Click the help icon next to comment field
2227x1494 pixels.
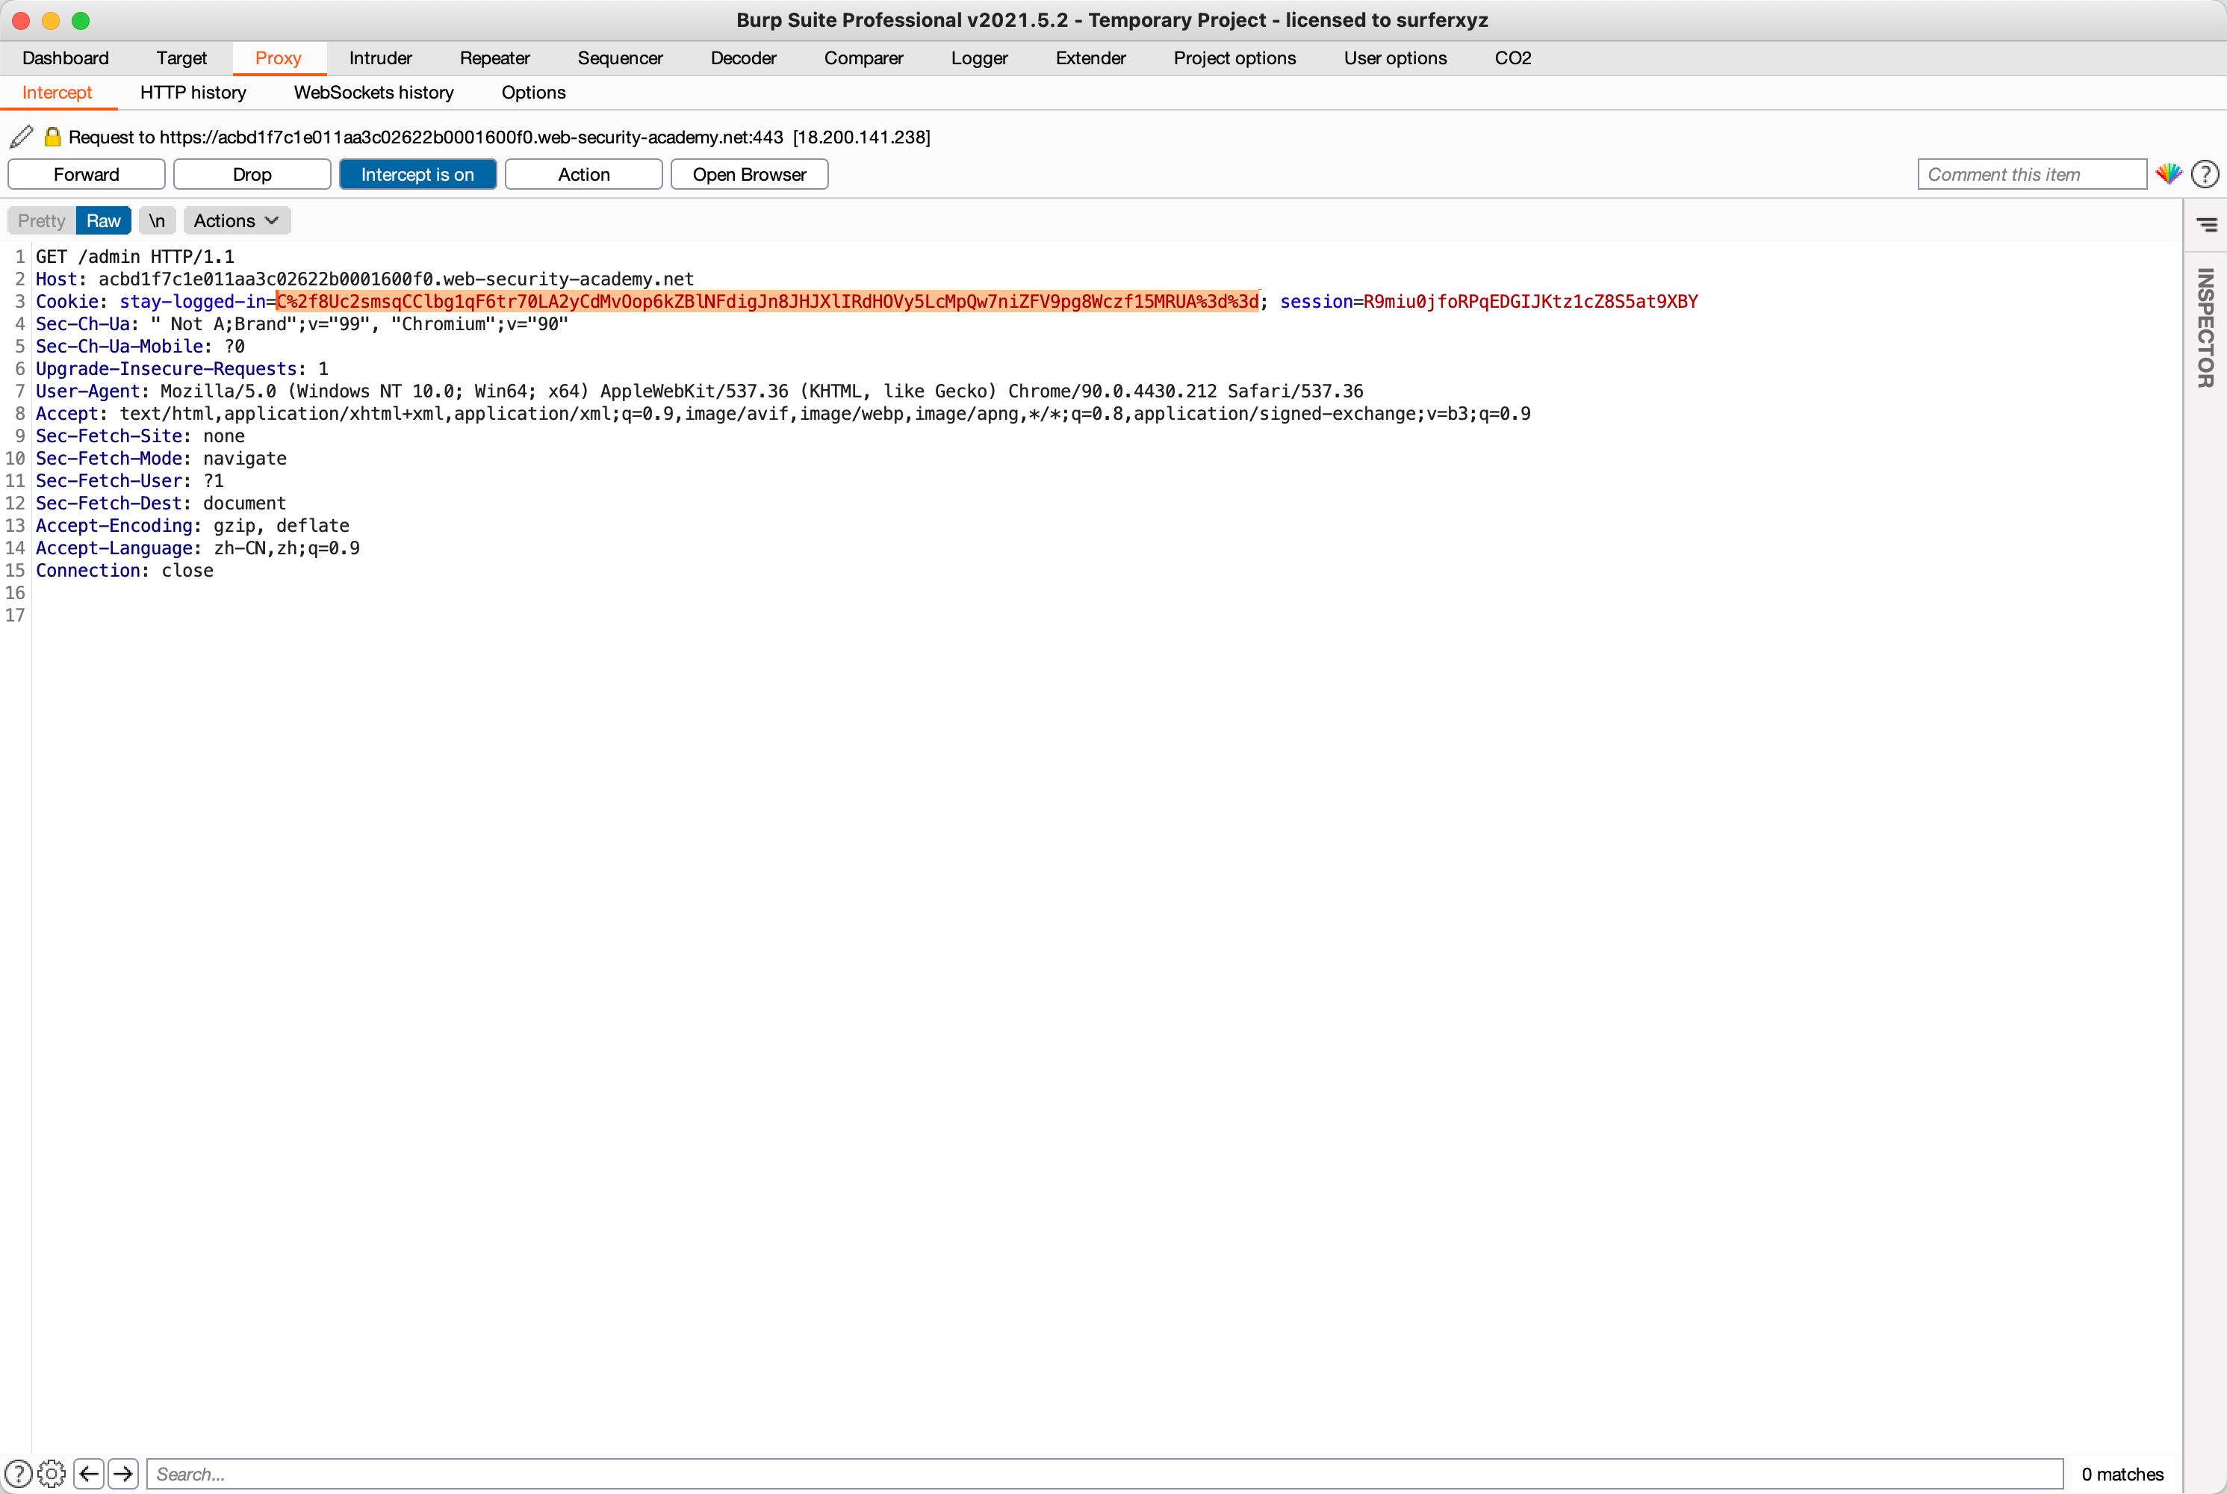[x=2204, y=174]
